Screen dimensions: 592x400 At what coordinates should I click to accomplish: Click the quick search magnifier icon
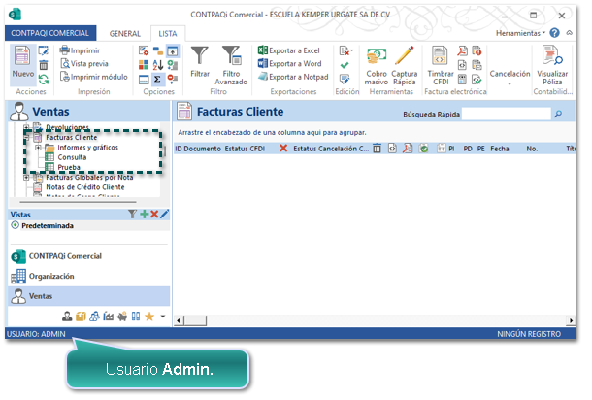[558, 114]
